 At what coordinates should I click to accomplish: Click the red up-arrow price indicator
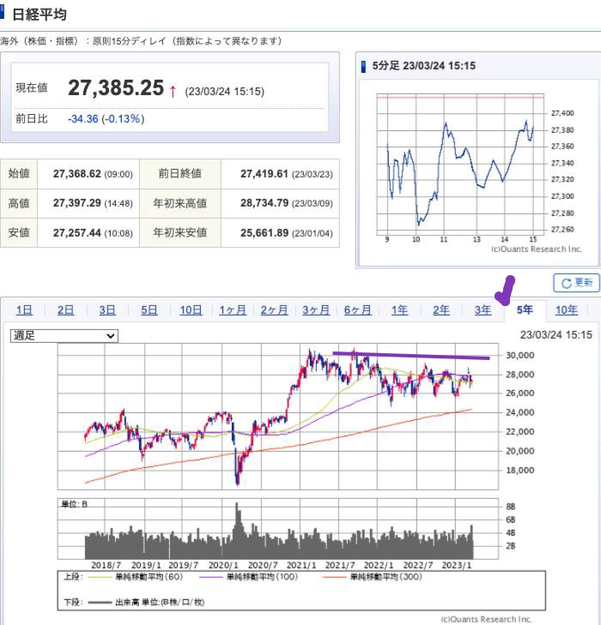coord(173,91)
